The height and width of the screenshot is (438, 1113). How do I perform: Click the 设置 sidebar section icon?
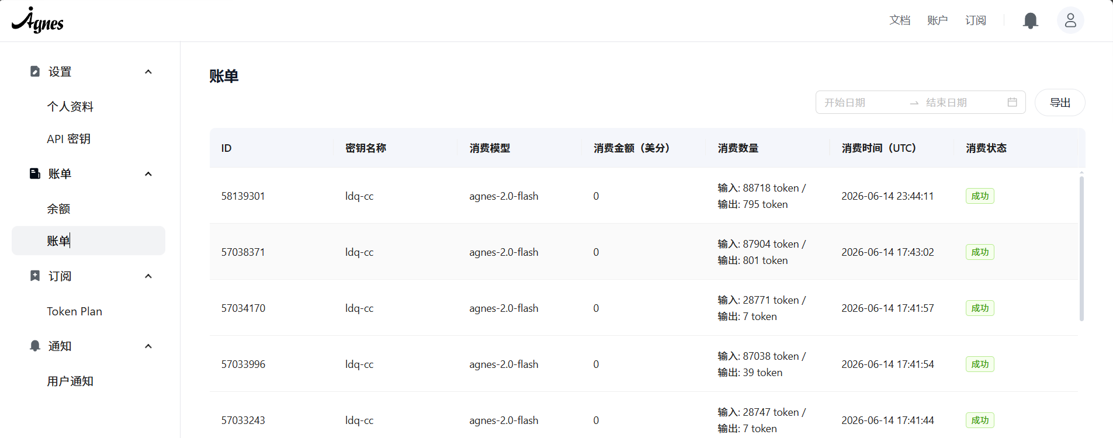click(x=35, y=71)
